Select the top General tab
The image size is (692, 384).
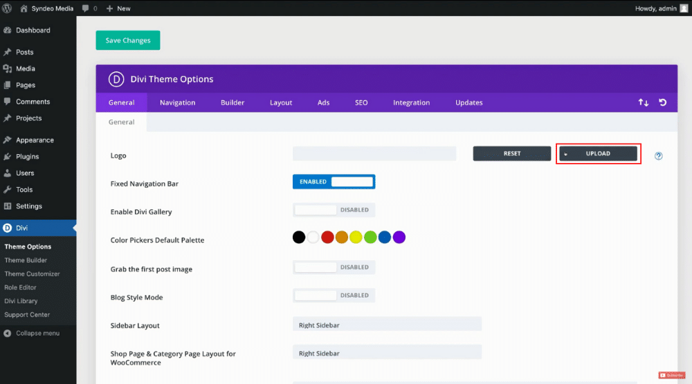click(121, 103)
